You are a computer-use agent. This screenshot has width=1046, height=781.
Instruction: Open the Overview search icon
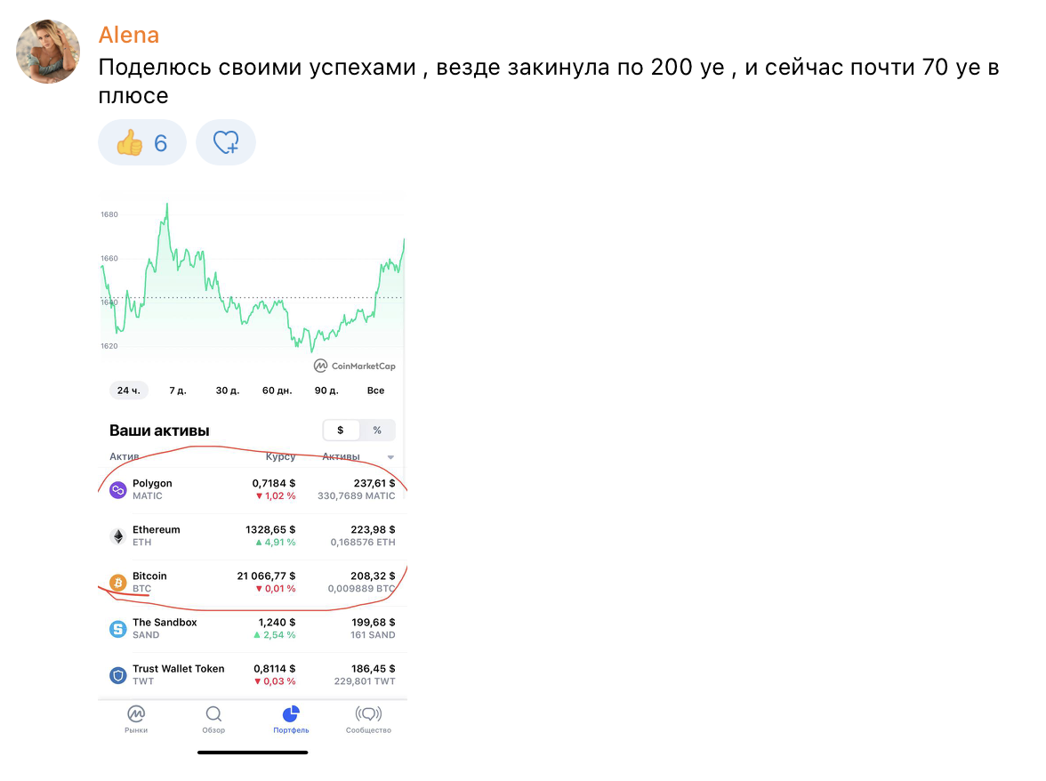point(213,714)
